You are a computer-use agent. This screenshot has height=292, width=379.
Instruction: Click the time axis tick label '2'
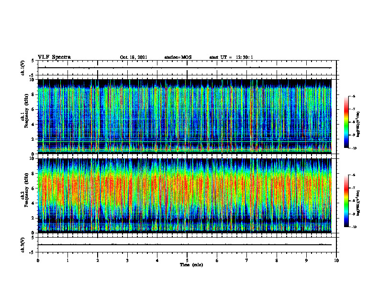pyautogui.click(x=98, y=261)
